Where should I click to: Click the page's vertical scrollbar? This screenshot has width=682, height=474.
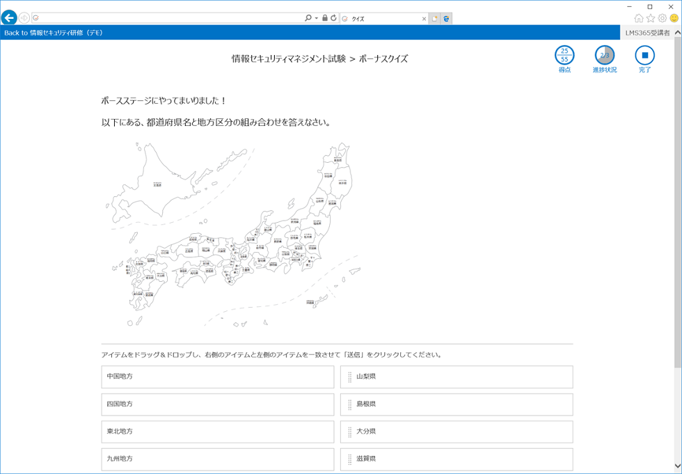pos(677,209)
